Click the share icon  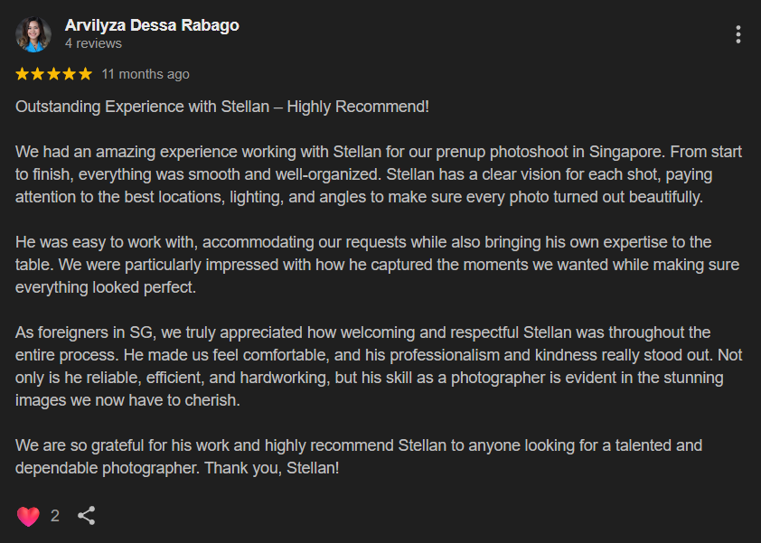point(87,515)
